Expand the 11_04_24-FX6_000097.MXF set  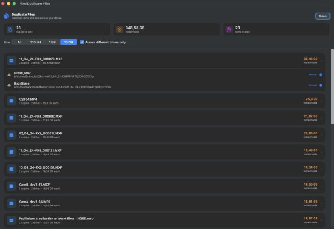pos(322,118)
